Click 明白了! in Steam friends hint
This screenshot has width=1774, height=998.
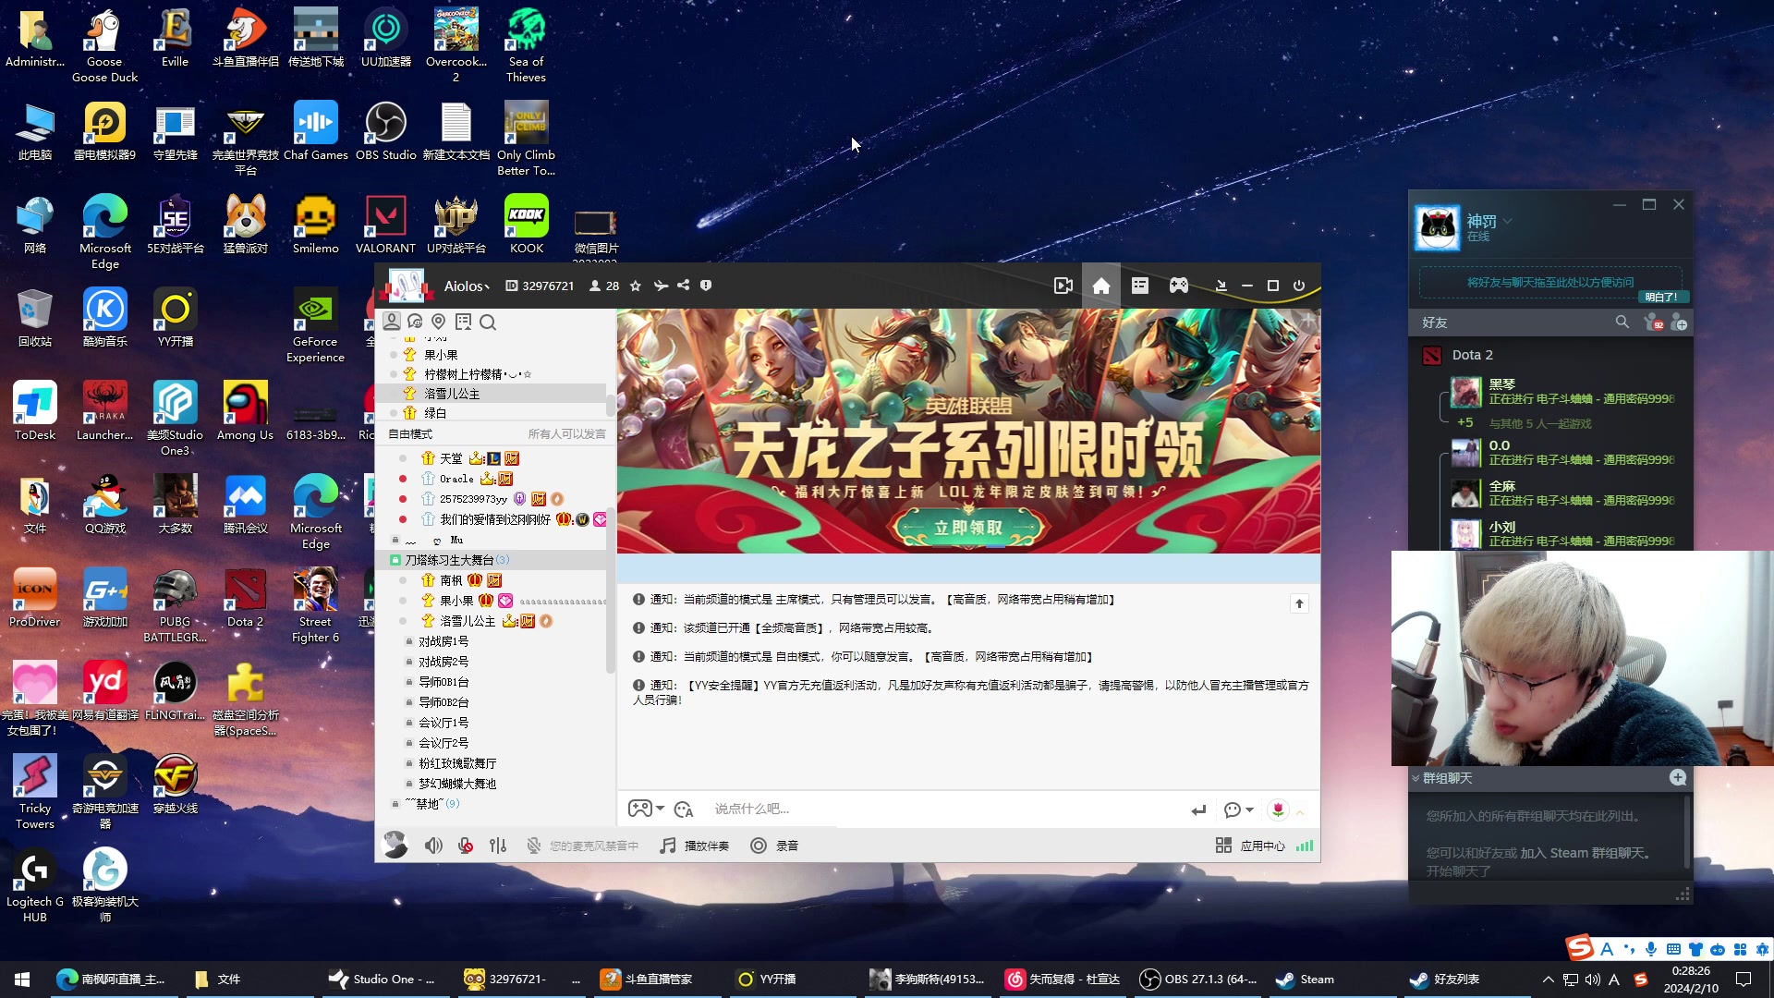(1661, 297)
